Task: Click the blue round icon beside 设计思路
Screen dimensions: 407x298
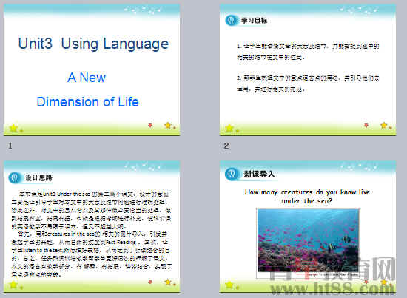Action: click(15, 177)
